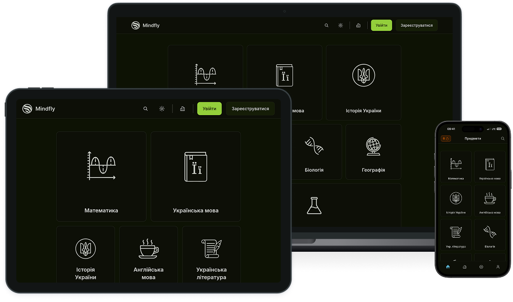Choose the Українська література scroll card on the tablet
Screen dimensions: 513x302
211,254
